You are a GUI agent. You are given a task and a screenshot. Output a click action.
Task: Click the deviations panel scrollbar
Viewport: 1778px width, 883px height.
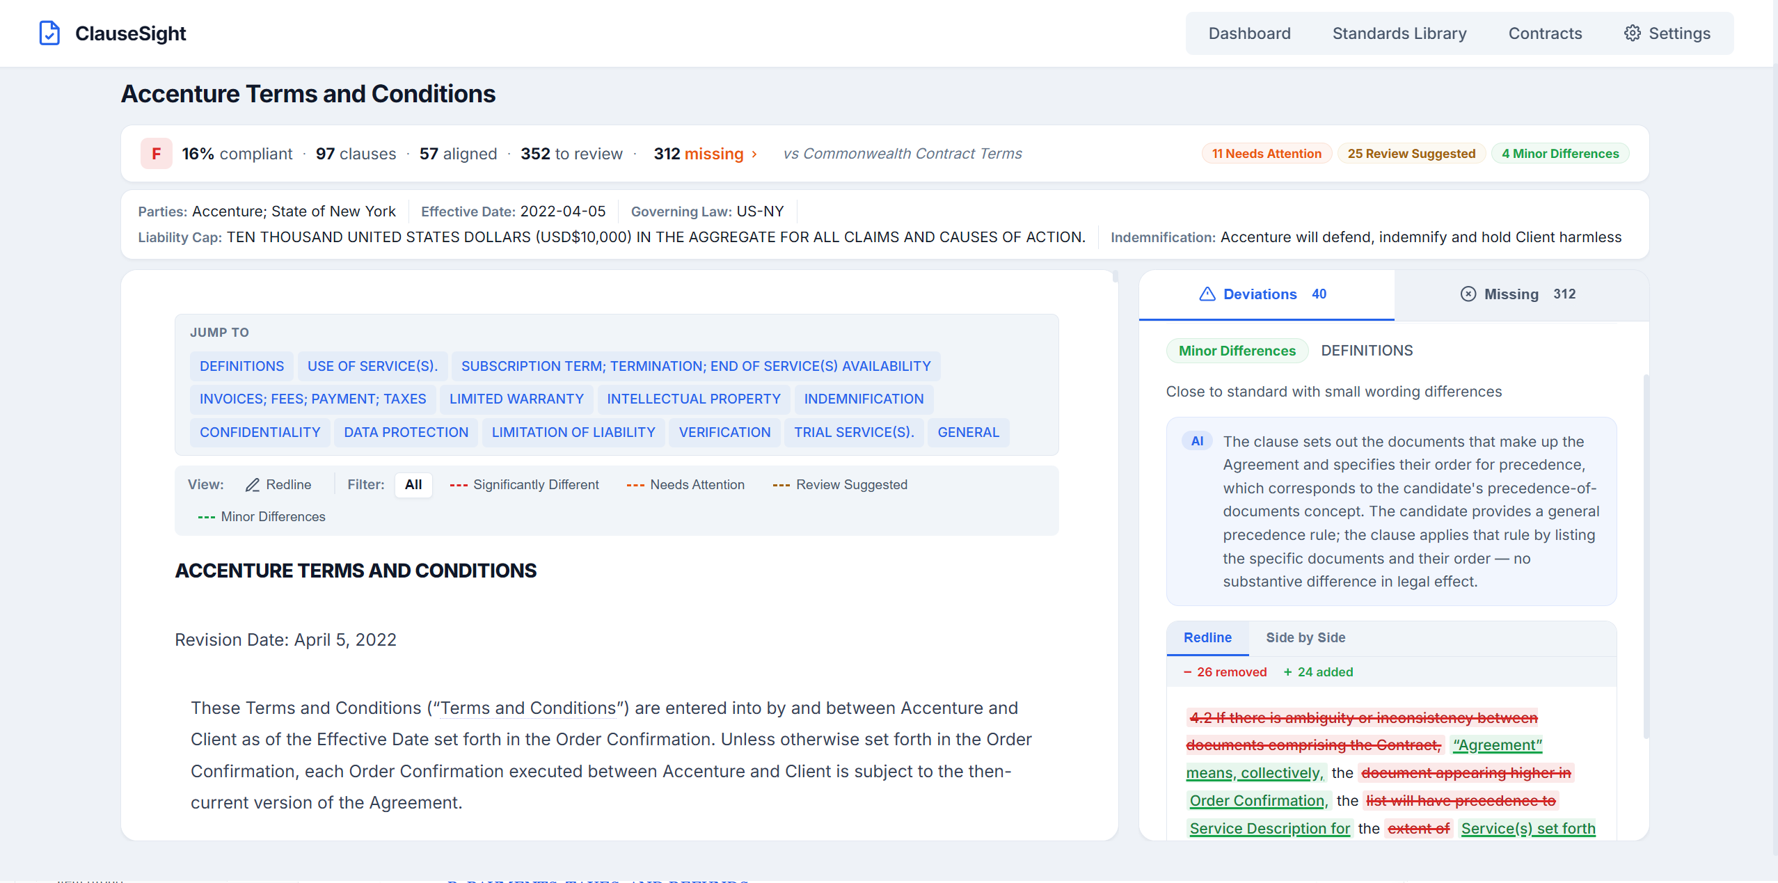click(x=1645, y=557)
